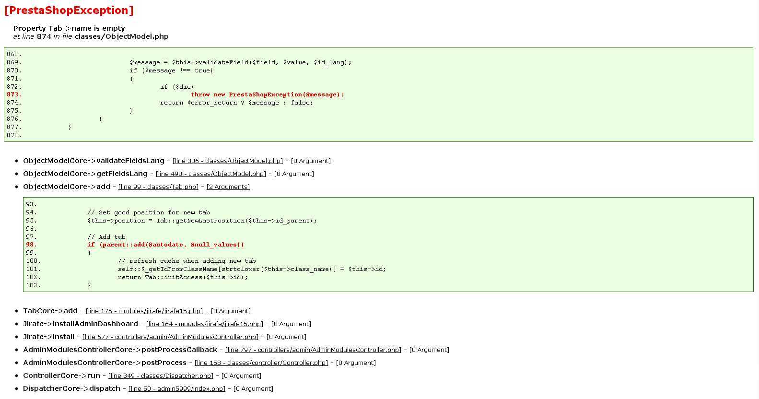759x399 pixels.
Task: Open line 797 AdminModulesController.php link
Action: tap(313, 350)
